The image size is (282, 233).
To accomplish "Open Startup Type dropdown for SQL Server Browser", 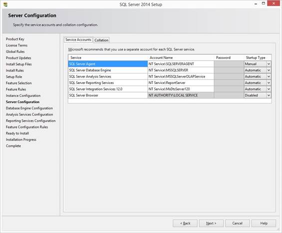I will coord(269,95).
